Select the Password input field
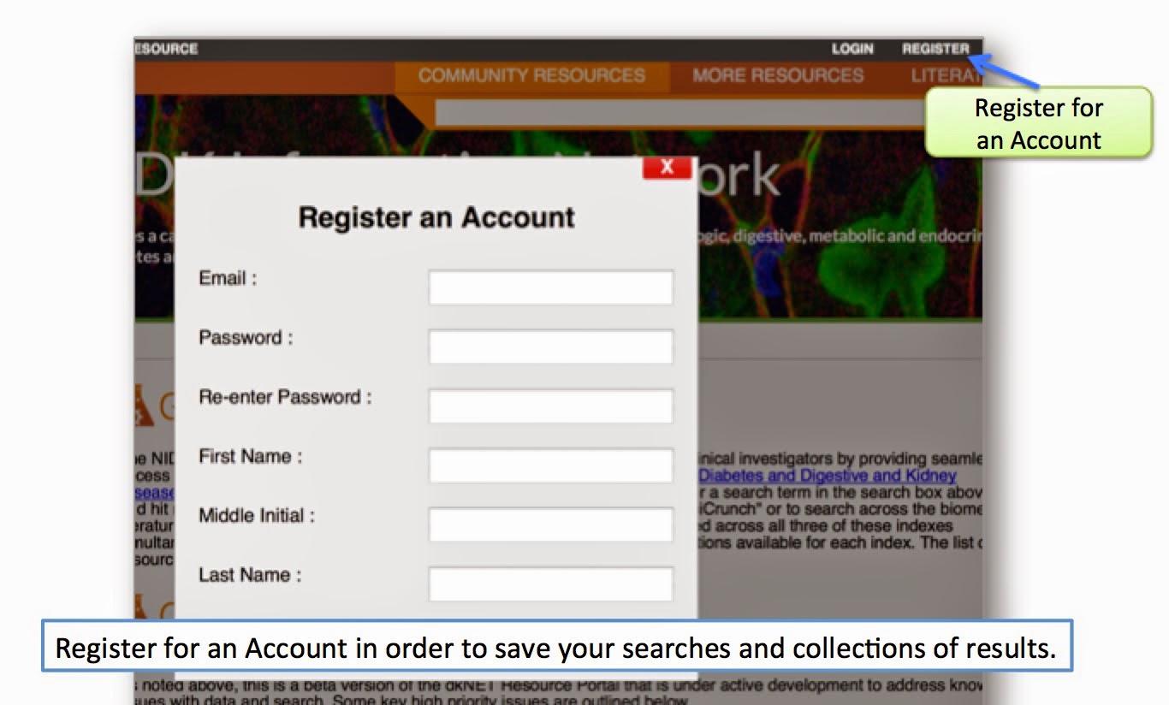 [551, 347]
